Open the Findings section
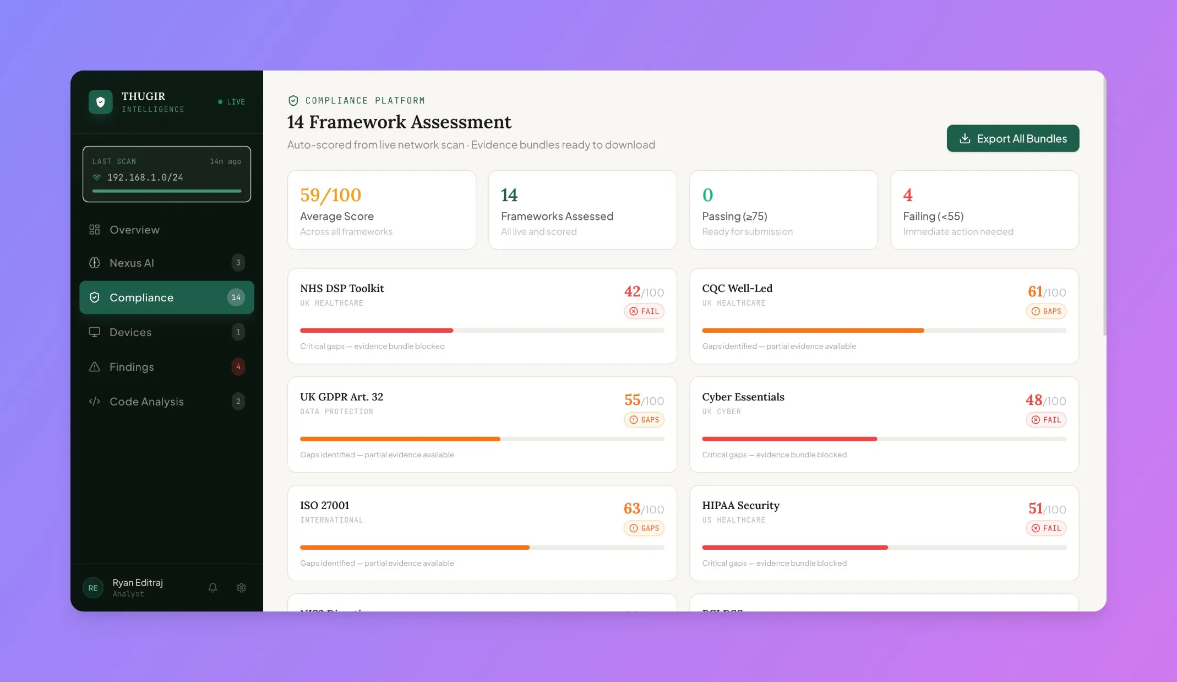The width and height of the screenshot is (1177, 682). click(x=167, y=367)
